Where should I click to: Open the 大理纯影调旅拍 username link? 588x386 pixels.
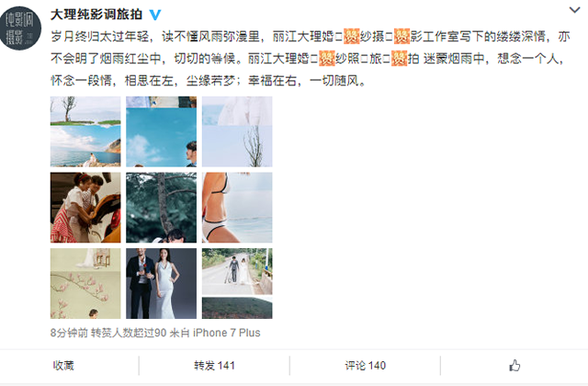tap(96, 15)
